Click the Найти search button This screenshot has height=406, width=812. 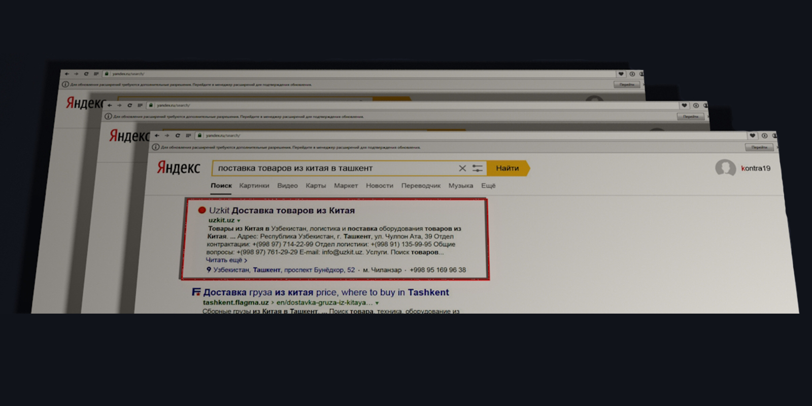point(507,168)
